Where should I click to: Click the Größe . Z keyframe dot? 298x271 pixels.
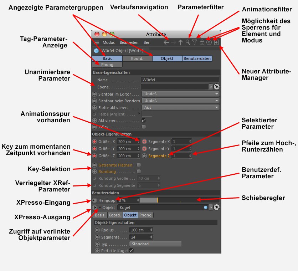coord(94,156)
